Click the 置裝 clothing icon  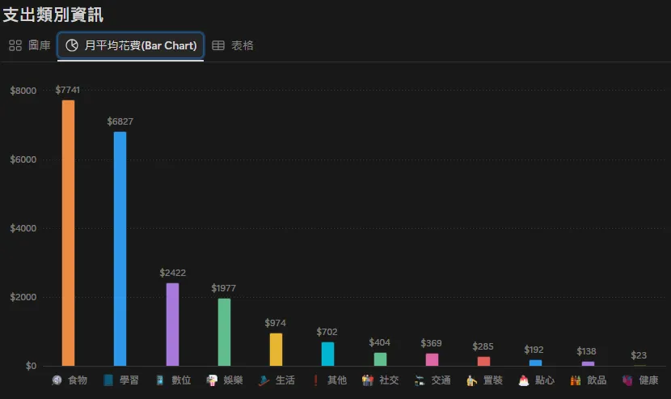coord(471,380)
